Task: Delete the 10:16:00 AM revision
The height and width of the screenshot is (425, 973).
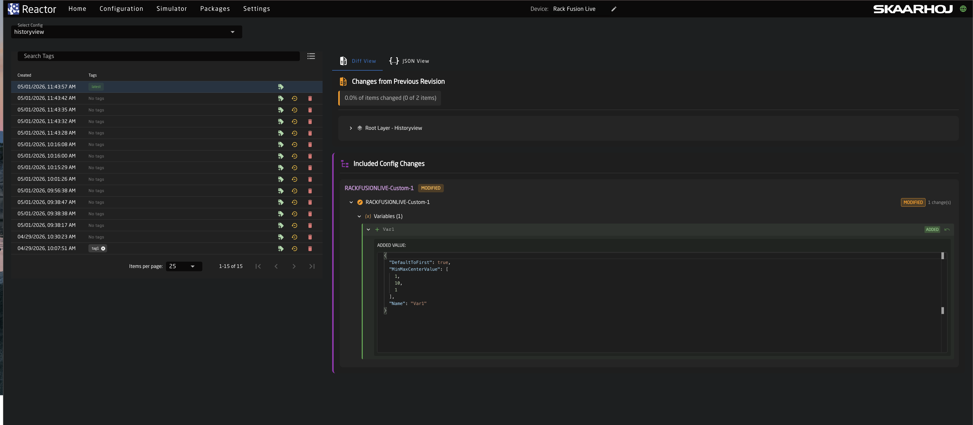Action: [310, 156]
